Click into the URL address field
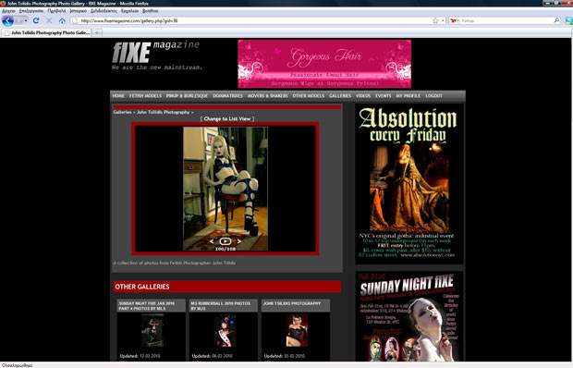573x368 pixels. tap(252, 21)
